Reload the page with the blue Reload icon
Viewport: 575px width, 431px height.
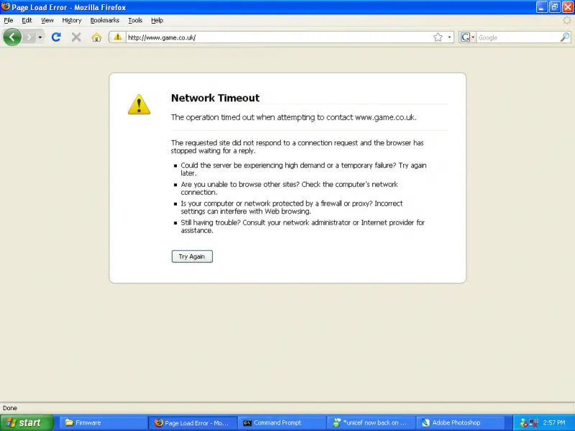point(56,37)
